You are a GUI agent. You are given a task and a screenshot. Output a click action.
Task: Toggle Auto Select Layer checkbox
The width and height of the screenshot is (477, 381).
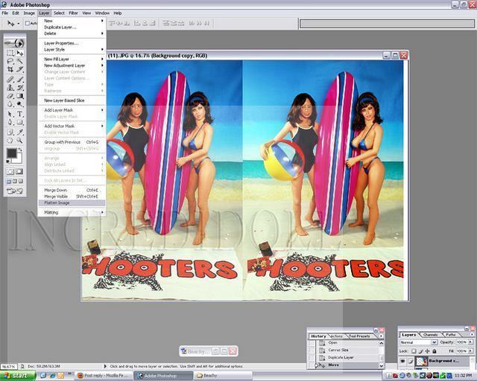click(28, 23)
